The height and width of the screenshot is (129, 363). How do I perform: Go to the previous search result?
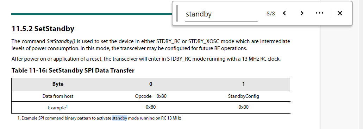tap(284, 13)
